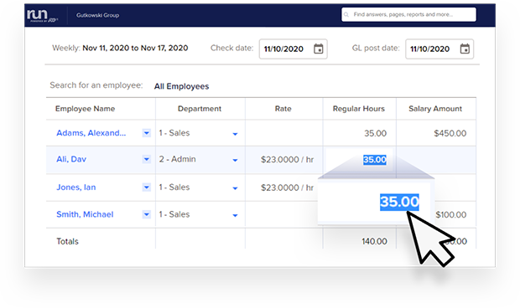Click the Regular Hours column header

359,109
